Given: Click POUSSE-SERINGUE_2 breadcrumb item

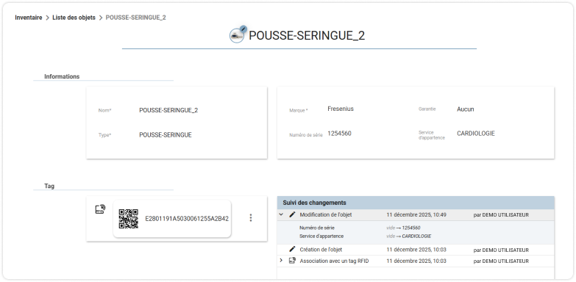Looking at the screenshot, I should (135, 17).
